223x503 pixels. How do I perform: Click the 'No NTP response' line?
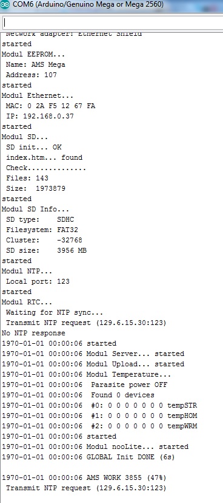click(33, 333)
